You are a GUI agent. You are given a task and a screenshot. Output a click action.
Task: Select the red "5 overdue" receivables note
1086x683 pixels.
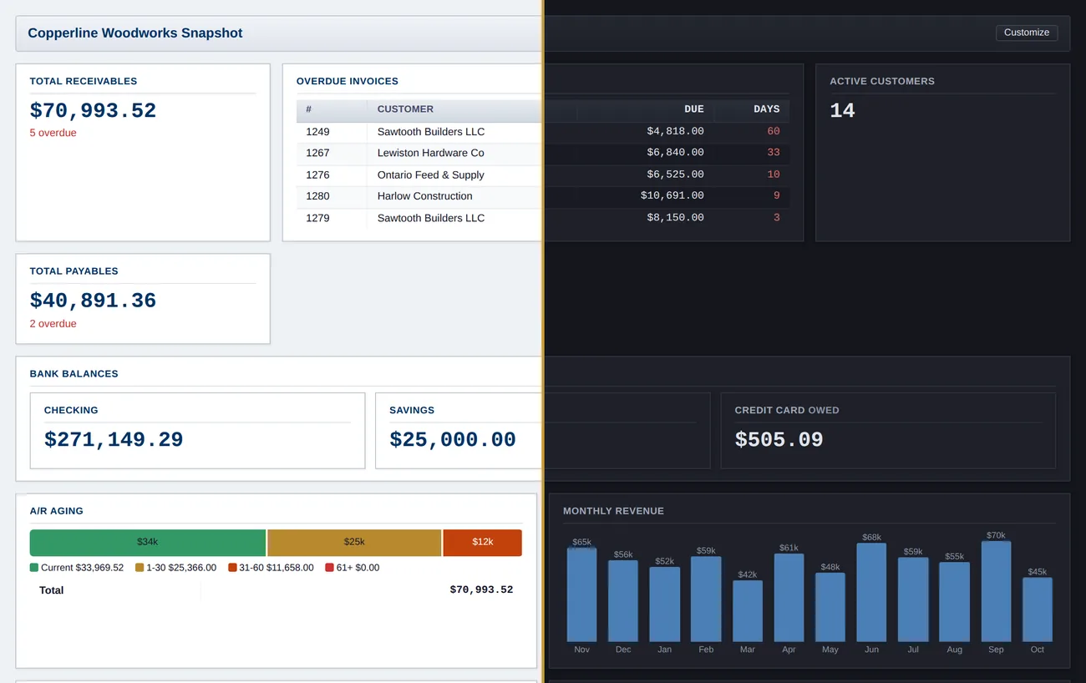tap(53, 133)
